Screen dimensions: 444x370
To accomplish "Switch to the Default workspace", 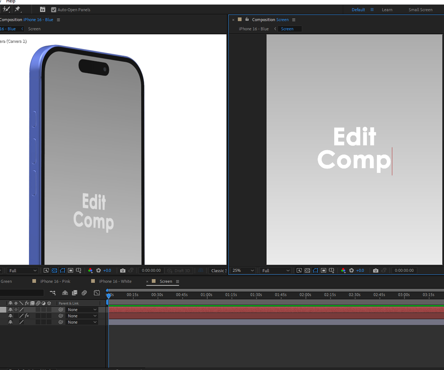I will click(x=358, y=10).
